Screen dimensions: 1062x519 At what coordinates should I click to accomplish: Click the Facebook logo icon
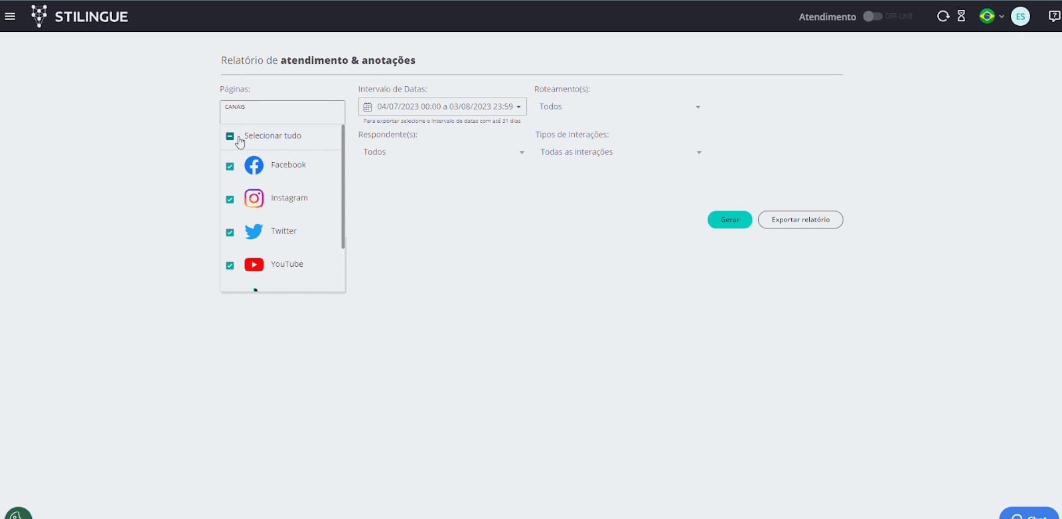coord(254,165)
